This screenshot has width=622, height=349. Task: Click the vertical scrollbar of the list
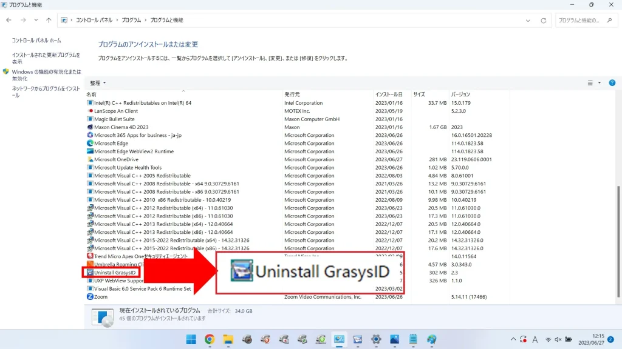[618, 242]
